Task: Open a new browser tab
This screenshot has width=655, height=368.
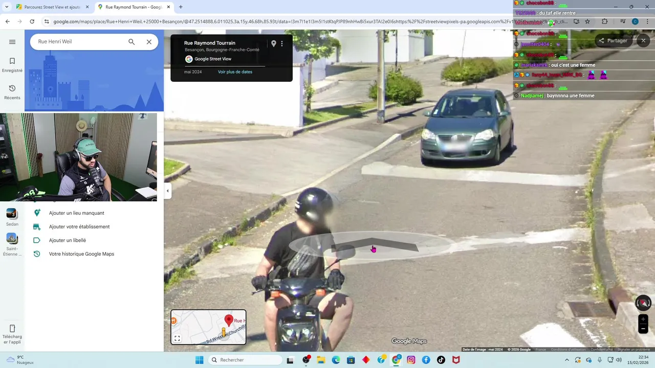Action: point(181,7)
